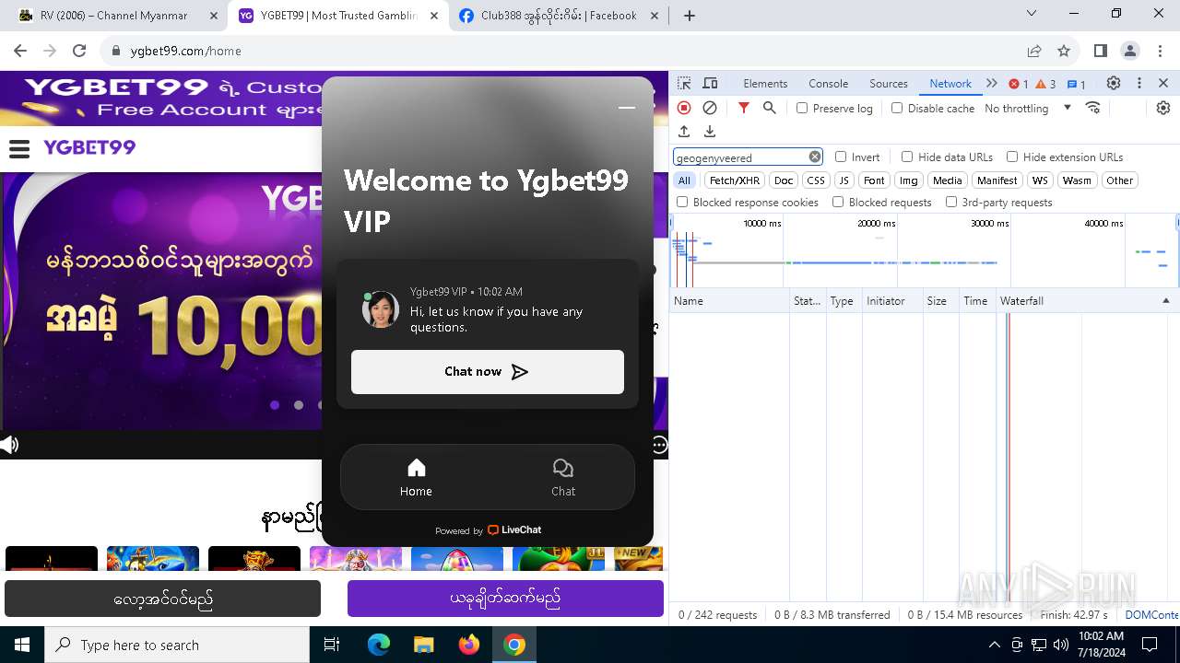Select the Network tab
Image resolution: width=1180 pixels, height=663 pixels.
point(950,83)
